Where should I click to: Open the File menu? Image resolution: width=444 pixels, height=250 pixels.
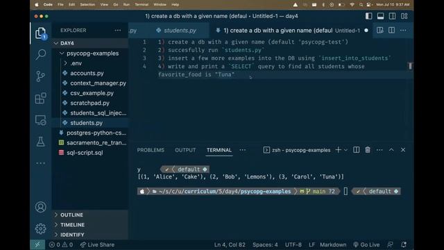pyautogui.click(x=60, y=5)
